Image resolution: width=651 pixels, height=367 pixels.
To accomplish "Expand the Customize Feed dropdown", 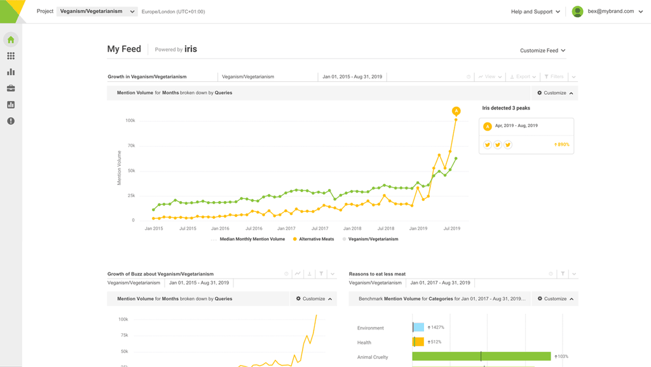I will pyautogui.click(x=542, y=50).
